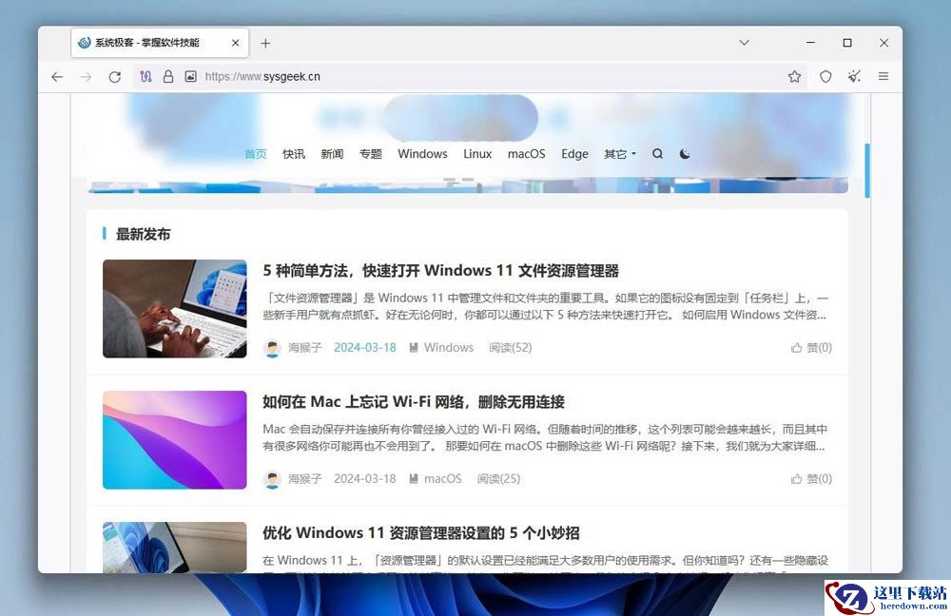Viewport: 951px width, 616px height.
Task: Go back with the browser back arrow
Action: pos(57,77)
